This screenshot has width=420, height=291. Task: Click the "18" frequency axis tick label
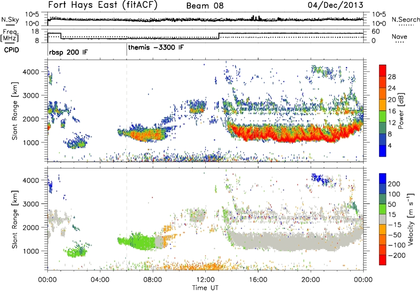[x=36, y=31]
